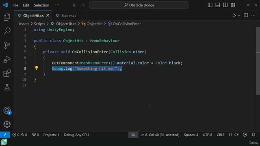Open the Accounts menu icon
The height and width of the screenshot is (146, 260).
[x=7, y=111]
